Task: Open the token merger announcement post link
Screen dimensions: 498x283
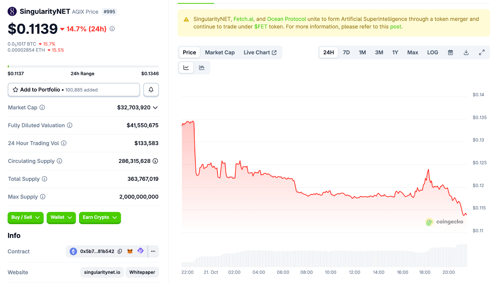Action: (396, 26)
